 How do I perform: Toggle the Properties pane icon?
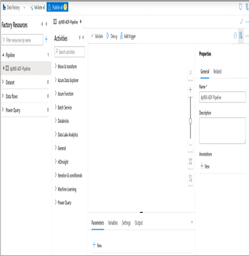point(241,35)
